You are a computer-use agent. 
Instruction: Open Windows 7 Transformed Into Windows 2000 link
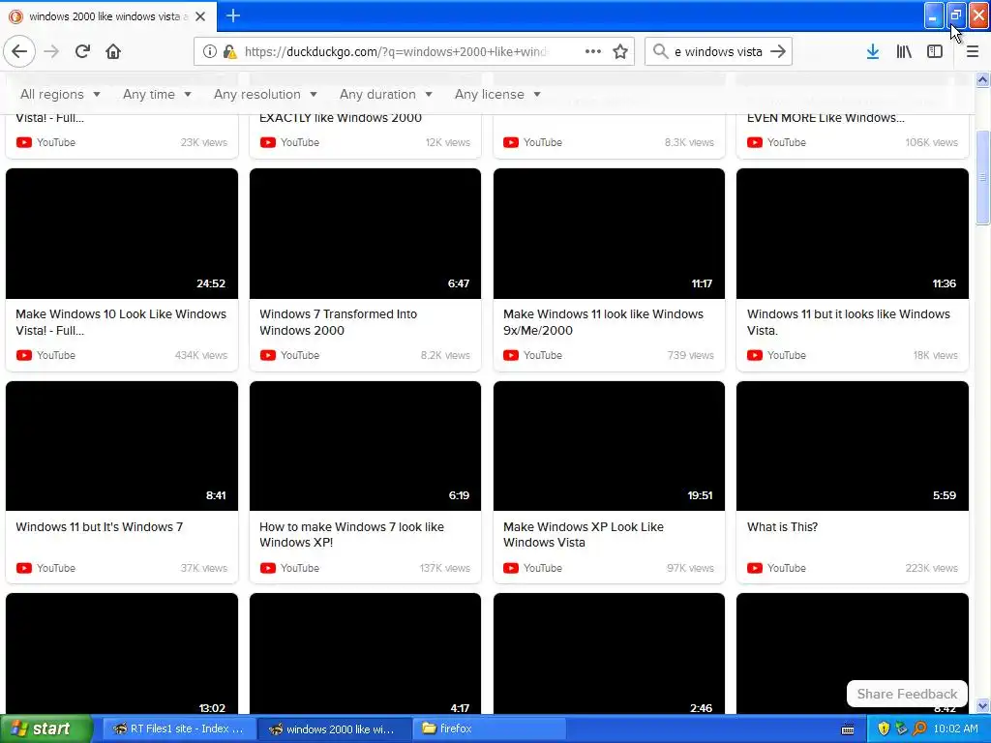(x=338, y=322)
